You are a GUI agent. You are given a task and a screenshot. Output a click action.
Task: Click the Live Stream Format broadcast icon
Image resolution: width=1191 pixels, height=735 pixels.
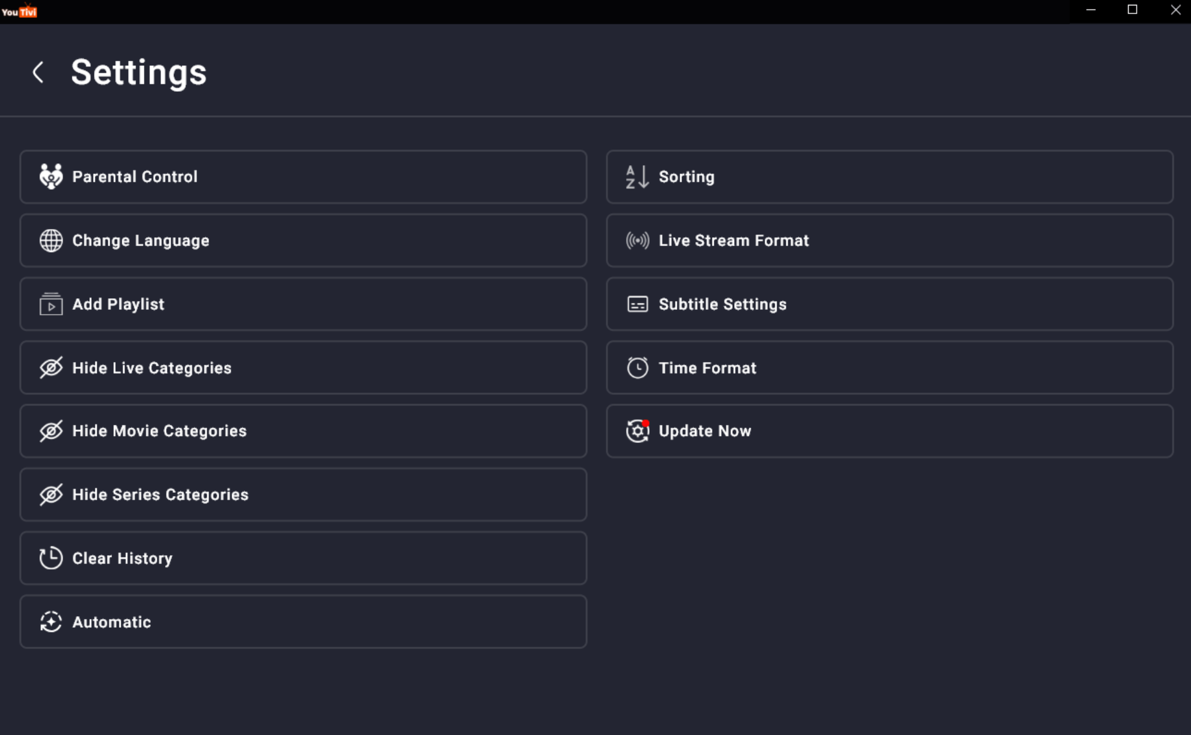click(x=637, y=240)
